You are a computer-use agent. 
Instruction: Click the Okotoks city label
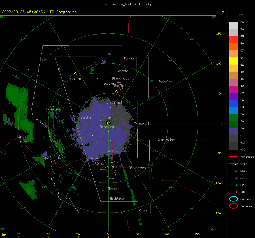click(113, 189)
